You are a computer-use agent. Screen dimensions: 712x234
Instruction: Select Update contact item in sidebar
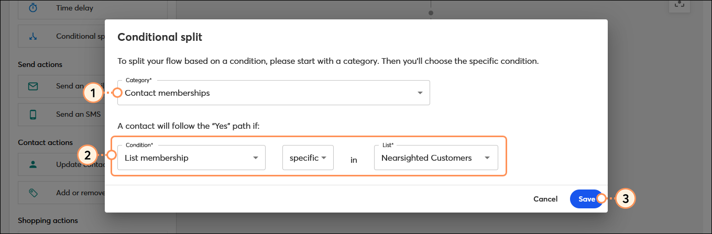(61, 164)
